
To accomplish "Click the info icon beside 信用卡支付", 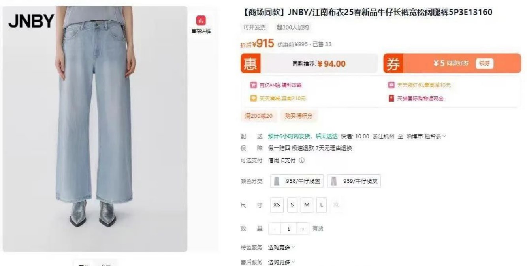I will coord(302,160).
